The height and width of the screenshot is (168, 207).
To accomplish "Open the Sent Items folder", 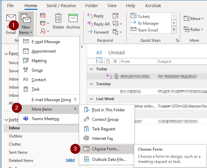I will pos(18,152).
